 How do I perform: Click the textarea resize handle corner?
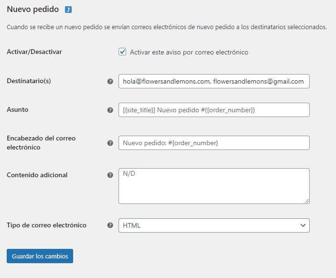point(307,201)
